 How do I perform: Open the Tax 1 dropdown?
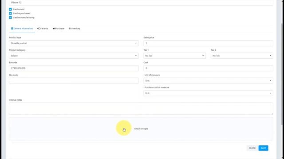click(x=174, y=56)
